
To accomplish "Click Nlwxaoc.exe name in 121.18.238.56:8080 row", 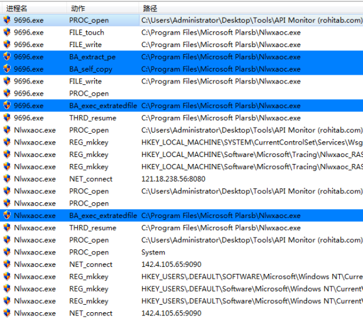I will pos(35,179).
